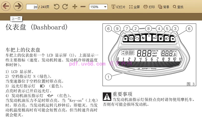Click the warning triangle icon beside 重要事项
202x126 pixels.
click(107, 96)
